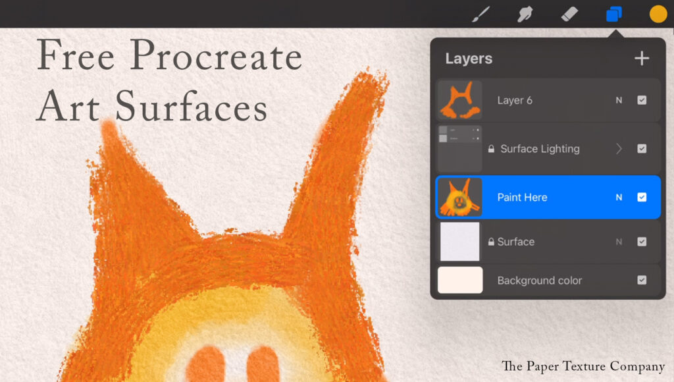The height and width of the screenshot is (382, 674).
Task: Open blend mode for Layer 6
Action: [x=618, y=100]
